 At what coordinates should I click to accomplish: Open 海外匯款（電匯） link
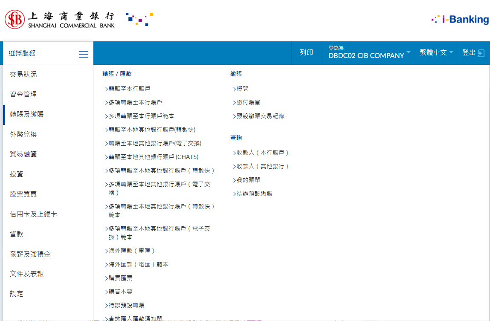point(132,251)
